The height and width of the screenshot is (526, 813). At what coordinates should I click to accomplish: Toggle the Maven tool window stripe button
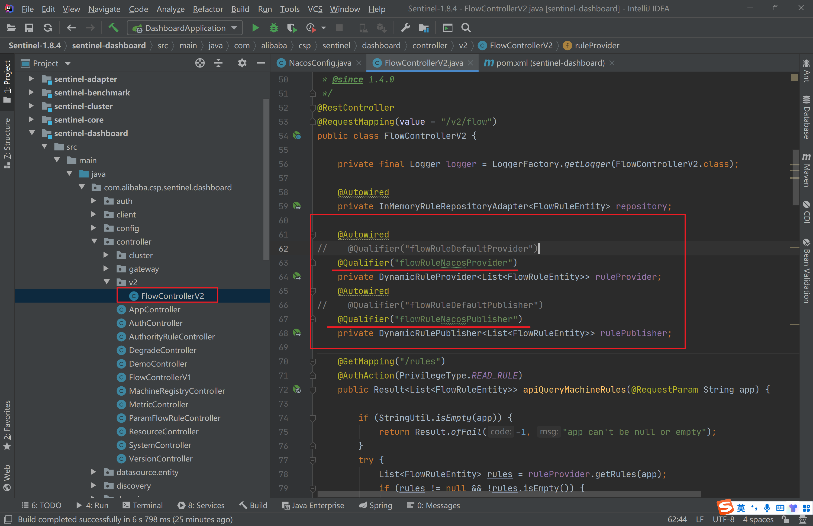pos(806,170)
